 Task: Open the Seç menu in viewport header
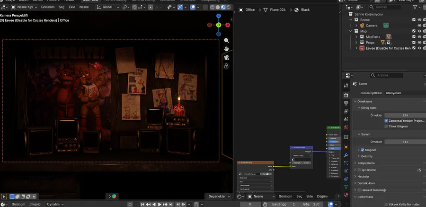click(62, 7)
